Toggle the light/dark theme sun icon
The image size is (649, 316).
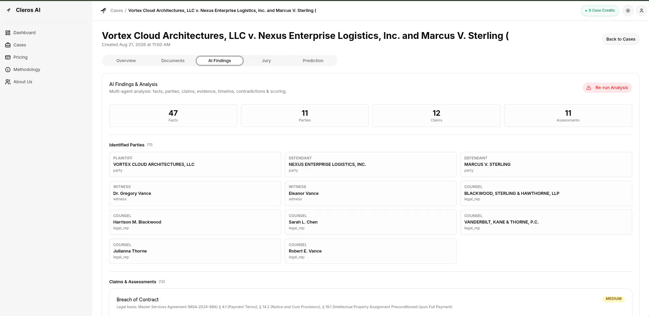click(x=628, y=11)
